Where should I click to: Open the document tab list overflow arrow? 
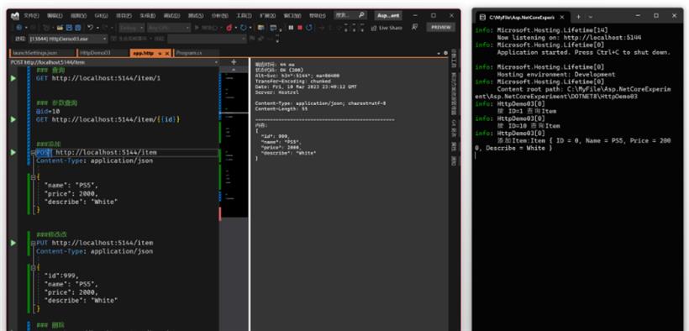tap(438, 53)
